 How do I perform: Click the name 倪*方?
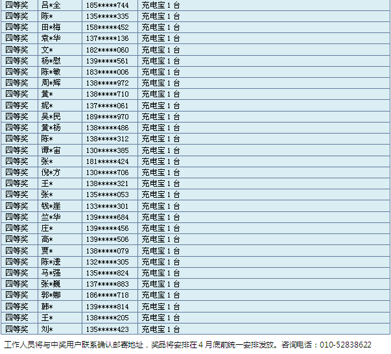click(x=51, y=172)
